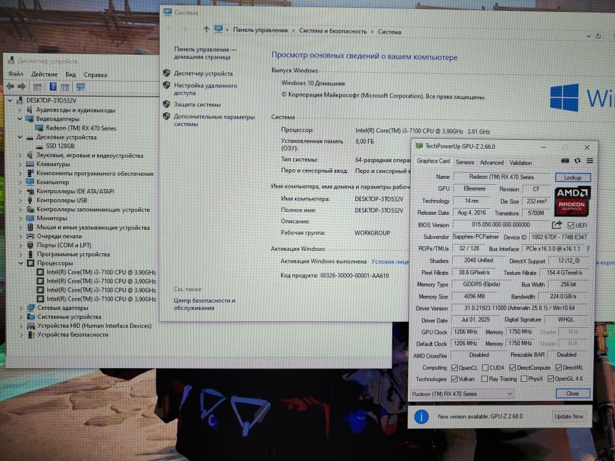Switch to the Sensors tab in GPU-Z

tap(465, 162)
